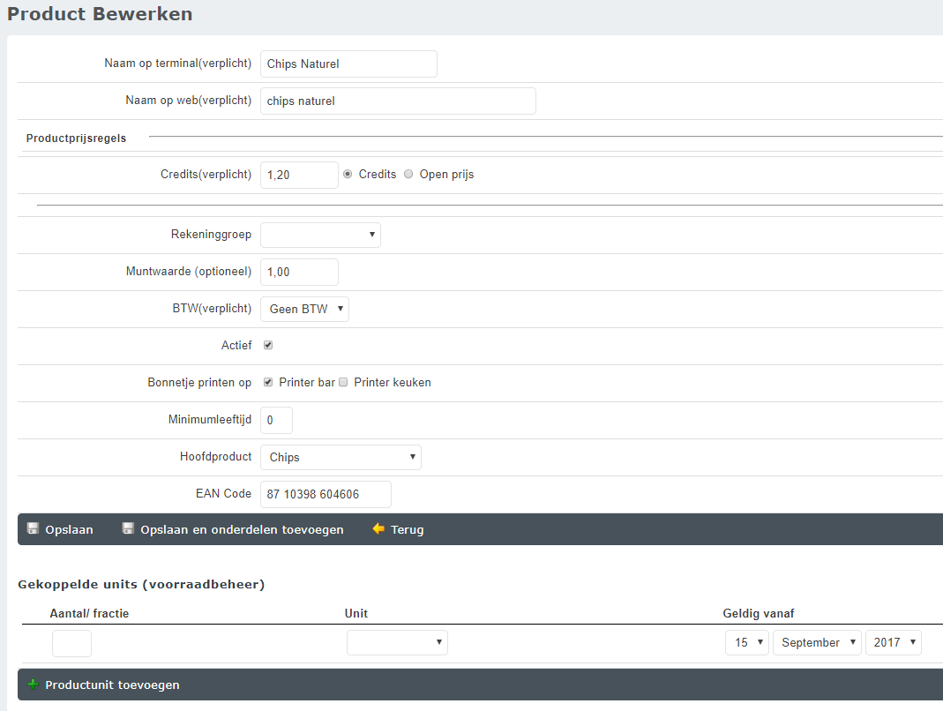Image resolution: width=943 pixels, height=711 pixels.
Task: Expand the BTW dropdown showing Geen BTW
Action: [304, 309]
